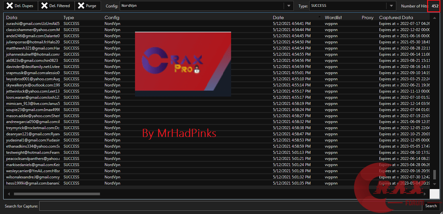Select the row dated 5/12/2021 4:58:19 PM
Viewport: 443px width, 214px height.
pos(217,104)
